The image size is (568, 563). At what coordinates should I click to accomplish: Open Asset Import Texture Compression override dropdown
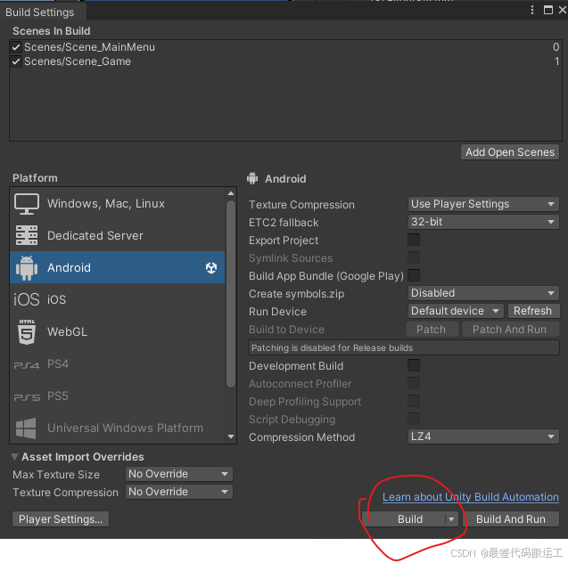click(x=179, y=492)
